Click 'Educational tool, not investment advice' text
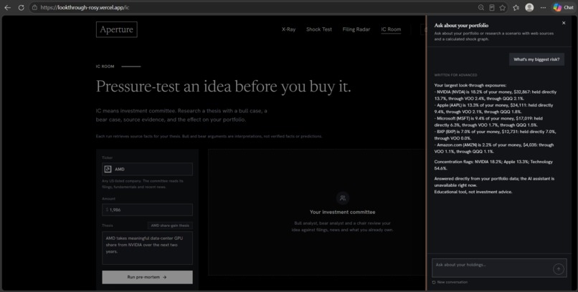578x292 pixels. click(473, 192)
